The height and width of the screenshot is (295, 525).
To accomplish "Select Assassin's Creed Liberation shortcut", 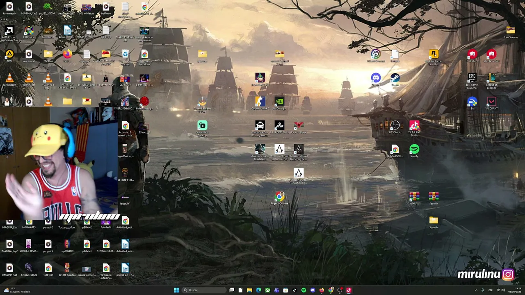I will tap(299, 176).
